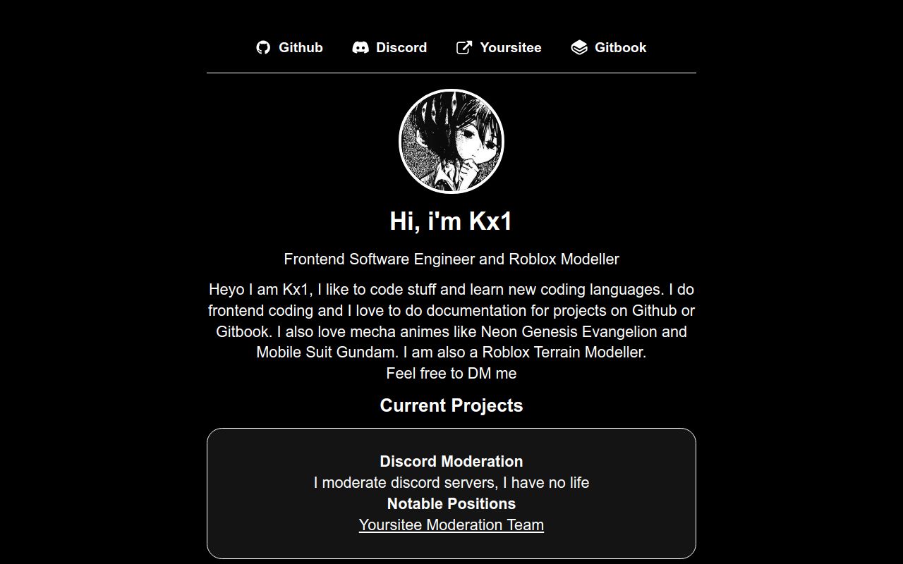
Task: Click the "Hi, i'm Kx1" heading
Action: [x=451, y=221]
